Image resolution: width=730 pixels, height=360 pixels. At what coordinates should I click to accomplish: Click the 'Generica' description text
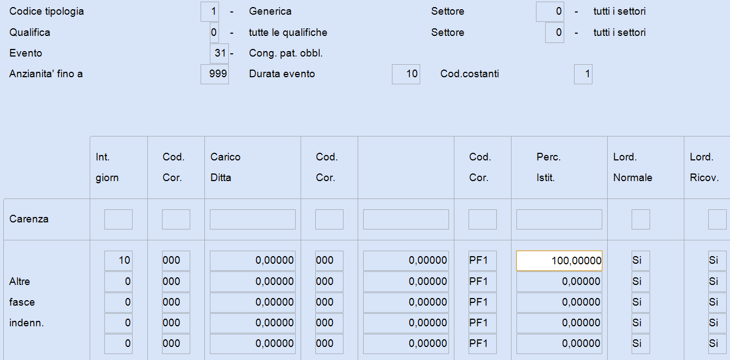pos(270,11)
